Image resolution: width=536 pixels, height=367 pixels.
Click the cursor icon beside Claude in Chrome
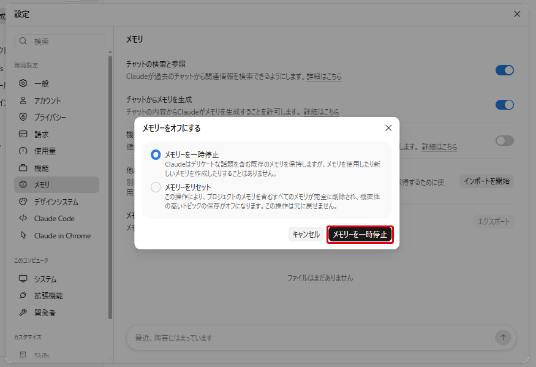23,235
